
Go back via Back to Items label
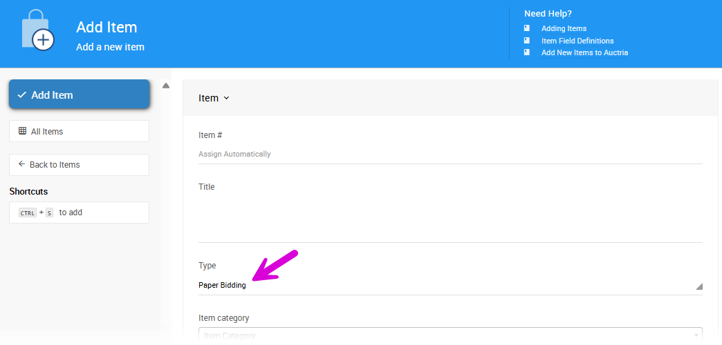point(55,165)
